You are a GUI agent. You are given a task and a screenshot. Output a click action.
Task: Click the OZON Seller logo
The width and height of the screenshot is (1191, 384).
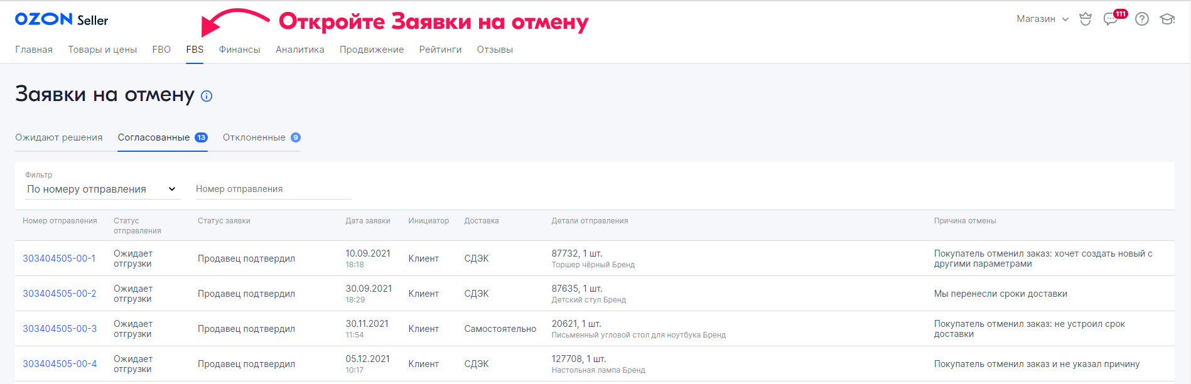tap(62, 19)
